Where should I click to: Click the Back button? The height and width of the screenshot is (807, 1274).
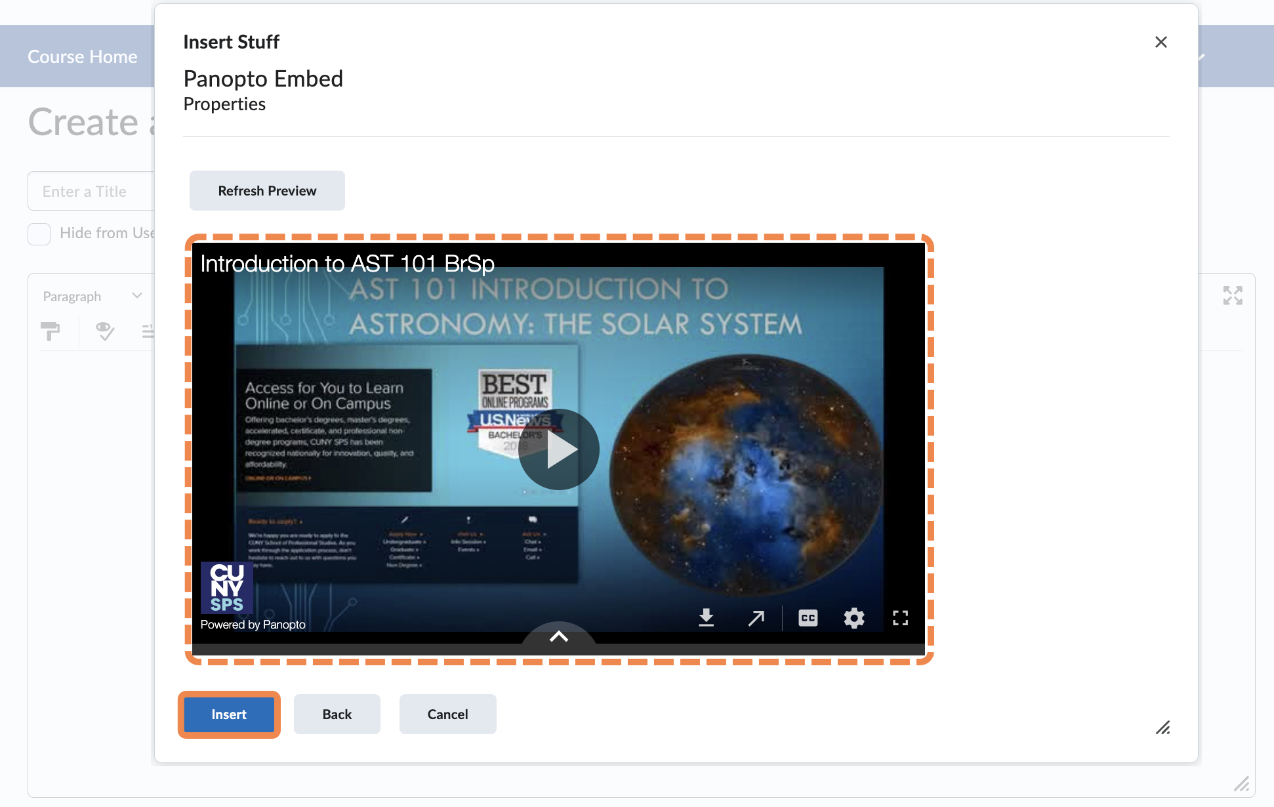[337, 714]
